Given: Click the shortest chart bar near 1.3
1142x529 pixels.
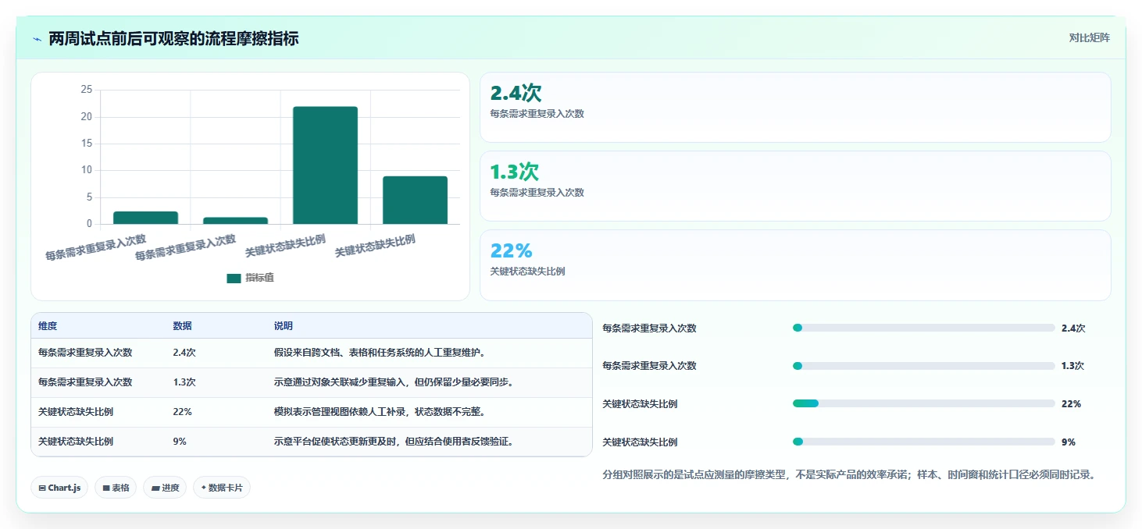Looking at the screenshot, I should [x=235, y=221].
